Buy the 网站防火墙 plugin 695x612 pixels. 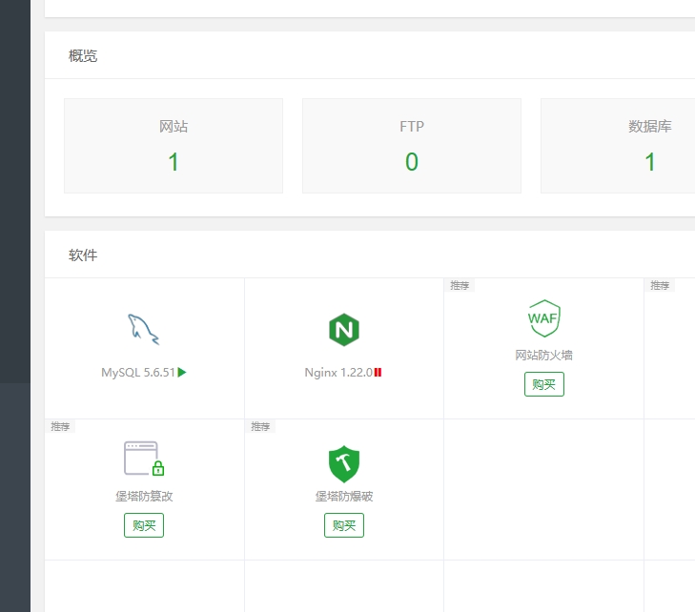[543, 384]
